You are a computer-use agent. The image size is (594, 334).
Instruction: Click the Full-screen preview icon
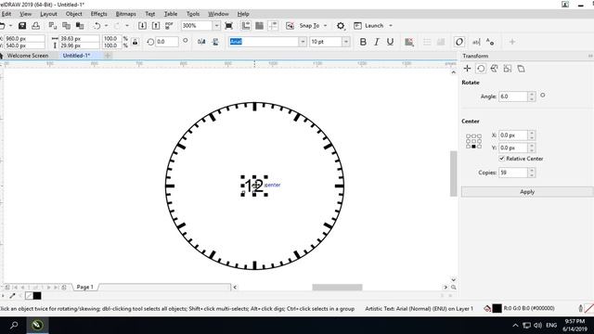pyautogui.click(x=229, y=26)
